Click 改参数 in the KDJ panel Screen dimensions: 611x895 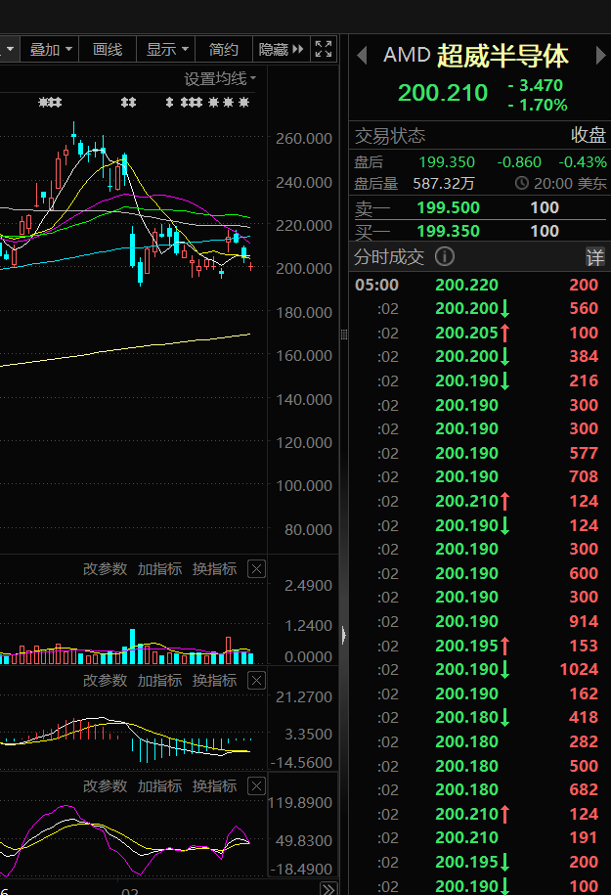[x=105, y=786]
